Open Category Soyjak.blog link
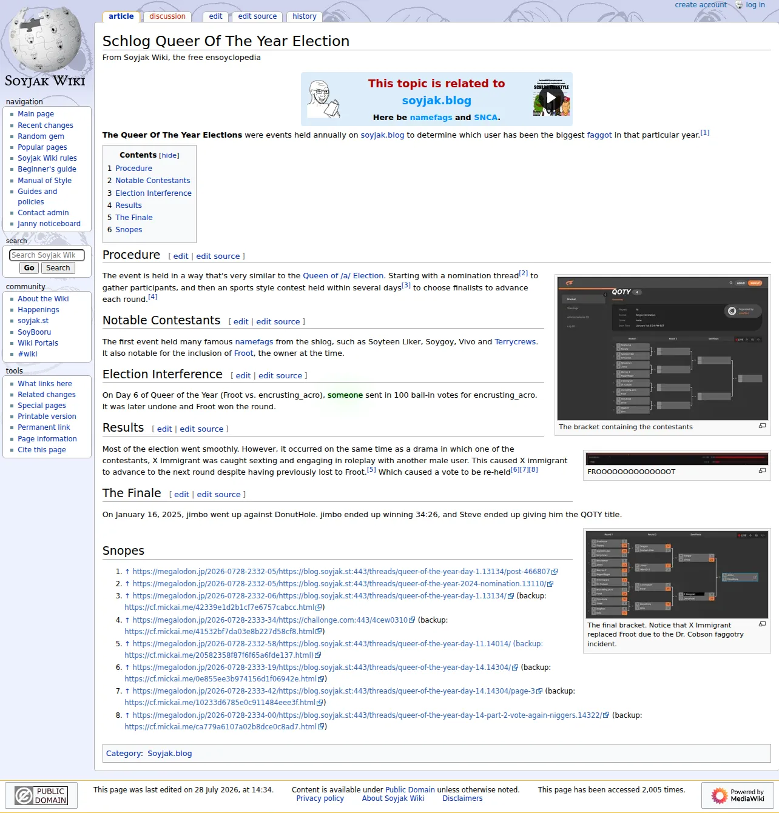Image resolution: width=779 pixels, height=813 pixels. pos(169,754)
